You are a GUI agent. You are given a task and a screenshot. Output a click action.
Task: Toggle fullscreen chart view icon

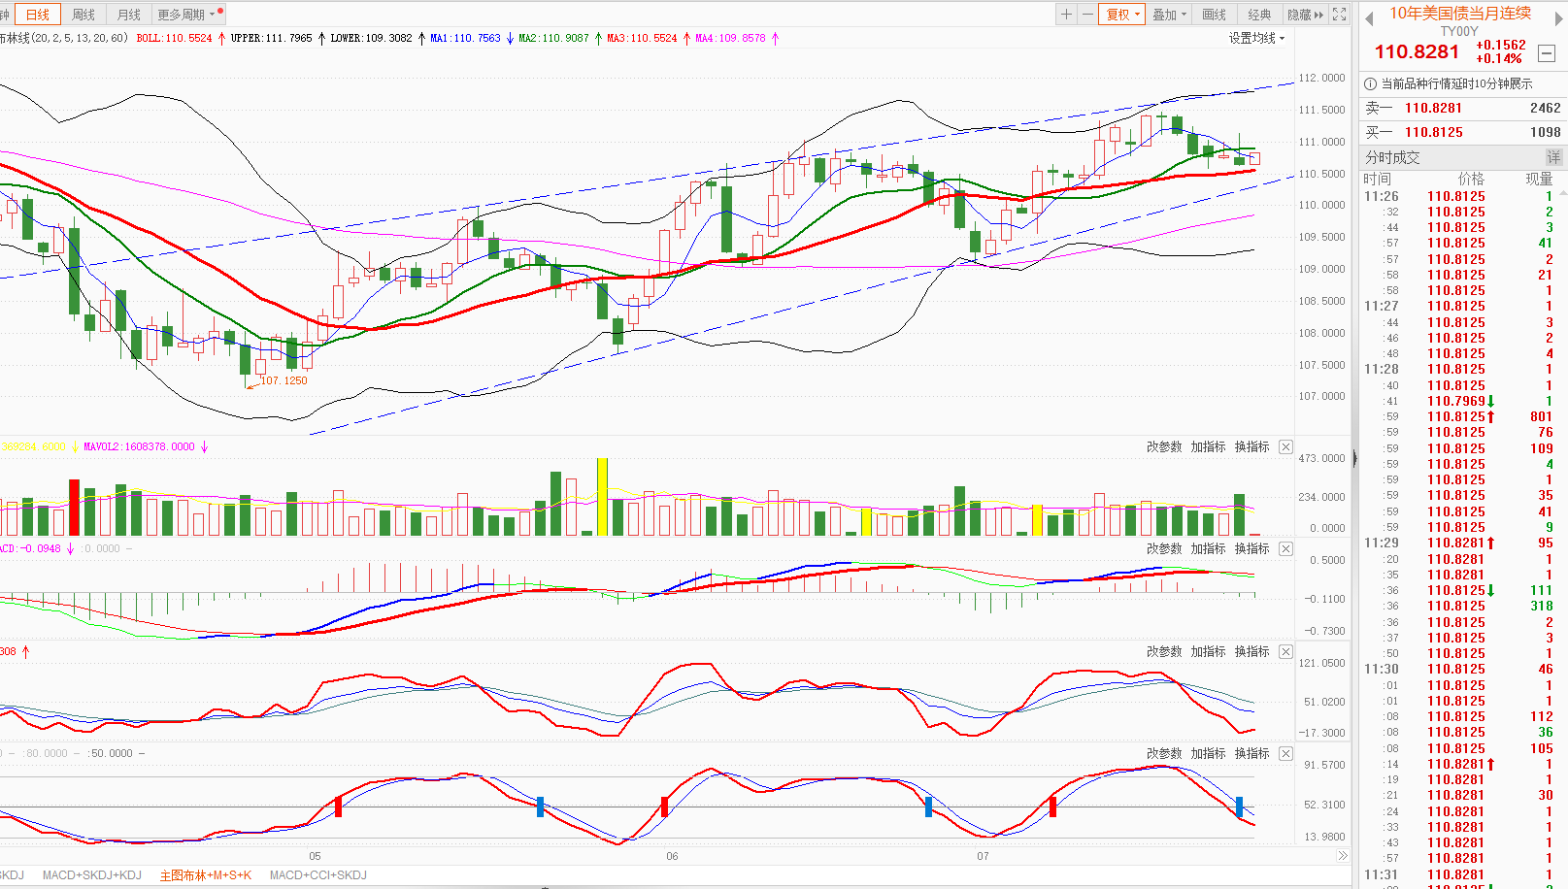click(1340, 15)
